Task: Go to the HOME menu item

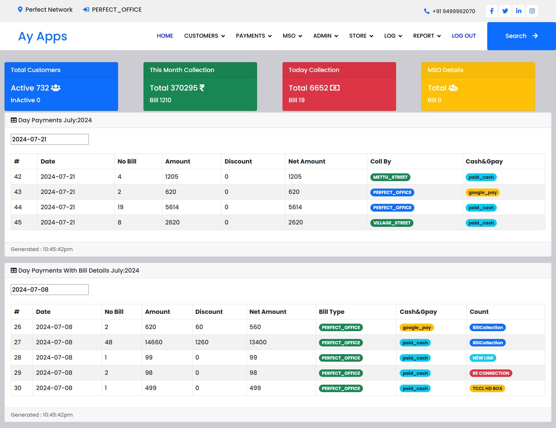Action: [x=165, y=36]
